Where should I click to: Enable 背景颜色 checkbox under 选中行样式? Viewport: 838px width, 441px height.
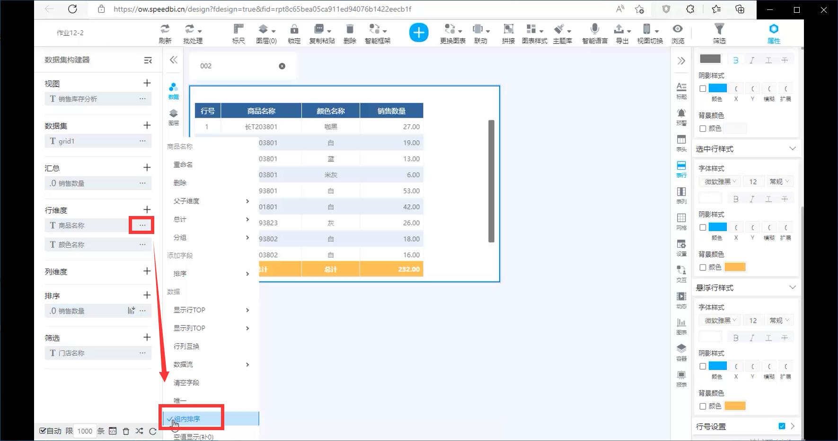(x=703, y=268)
